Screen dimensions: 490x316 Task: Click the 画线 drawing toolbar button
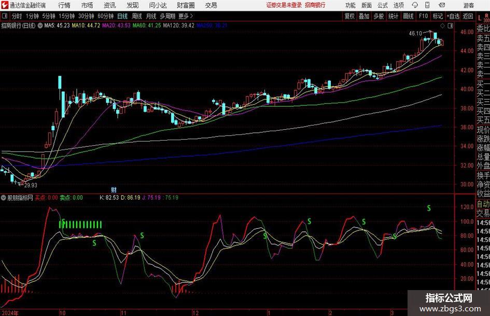click(x=408, y=16)
